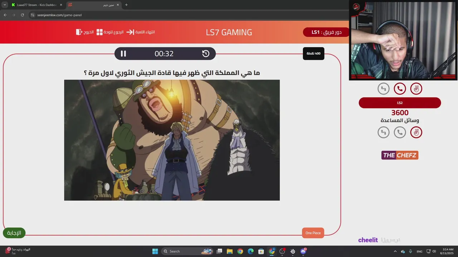Click the 400 نقطة points badge
458x257 pixels.
(313, 54)
